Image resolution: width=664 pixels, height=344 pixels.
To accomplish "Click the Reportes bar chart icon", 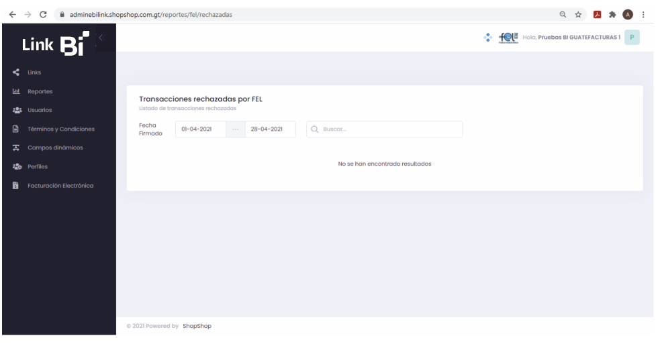I will 16,91.
